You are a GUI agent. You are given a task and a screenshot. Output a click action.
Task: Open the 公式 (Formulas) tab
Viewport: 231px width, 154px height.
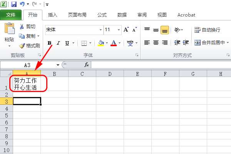point(102,15)
